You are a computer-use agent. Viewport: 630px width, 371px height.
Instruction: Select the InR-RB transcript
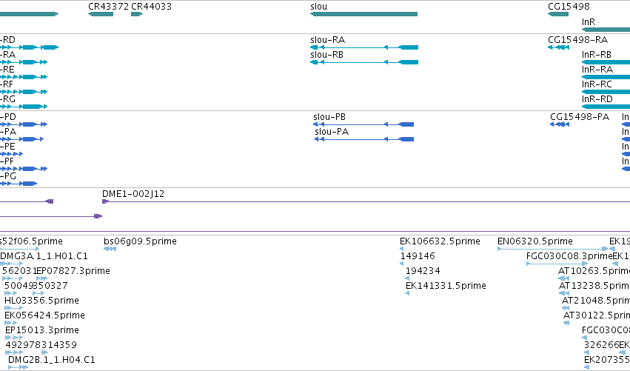pos(606,62)
